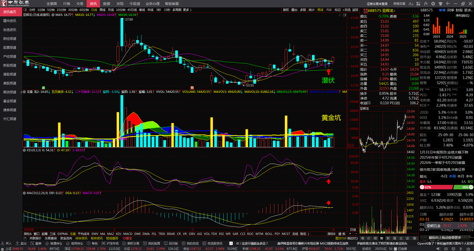Open 指标A indicator selector
This screenshot has height=251, width=474.
(28, 234)
